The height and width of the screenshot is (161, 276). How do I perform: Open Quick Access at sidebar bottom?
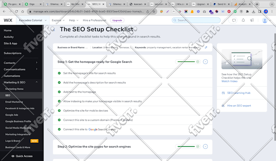(22, 156)
